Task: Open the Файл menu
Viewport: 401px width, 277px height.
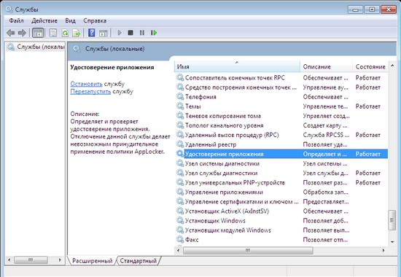Action: 16,20
